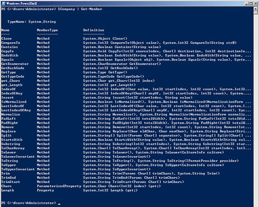Select the 'TrimStart' method name

click(x=11, y=182)
